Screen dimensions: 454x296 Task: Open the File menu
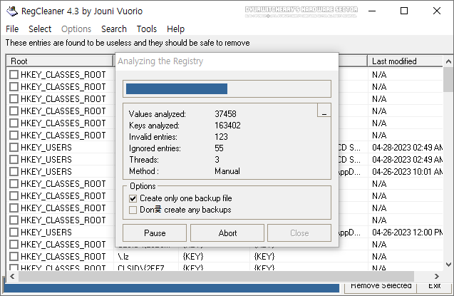12,29
